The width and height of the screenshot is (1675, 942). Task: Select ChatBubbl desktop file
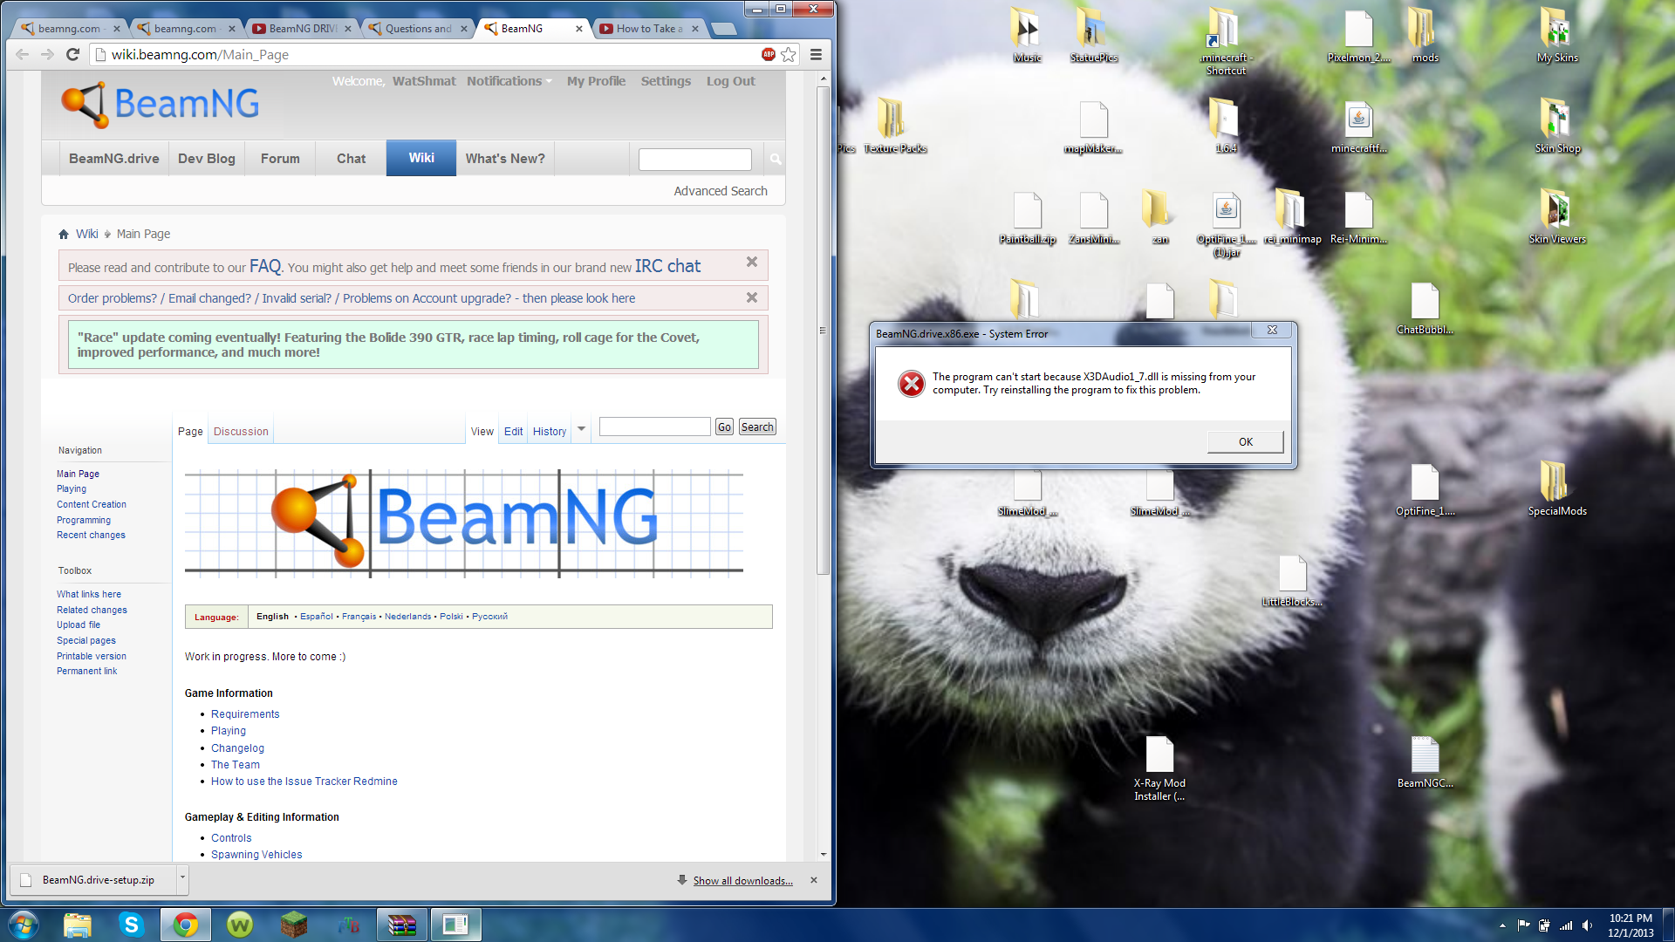1425,308
